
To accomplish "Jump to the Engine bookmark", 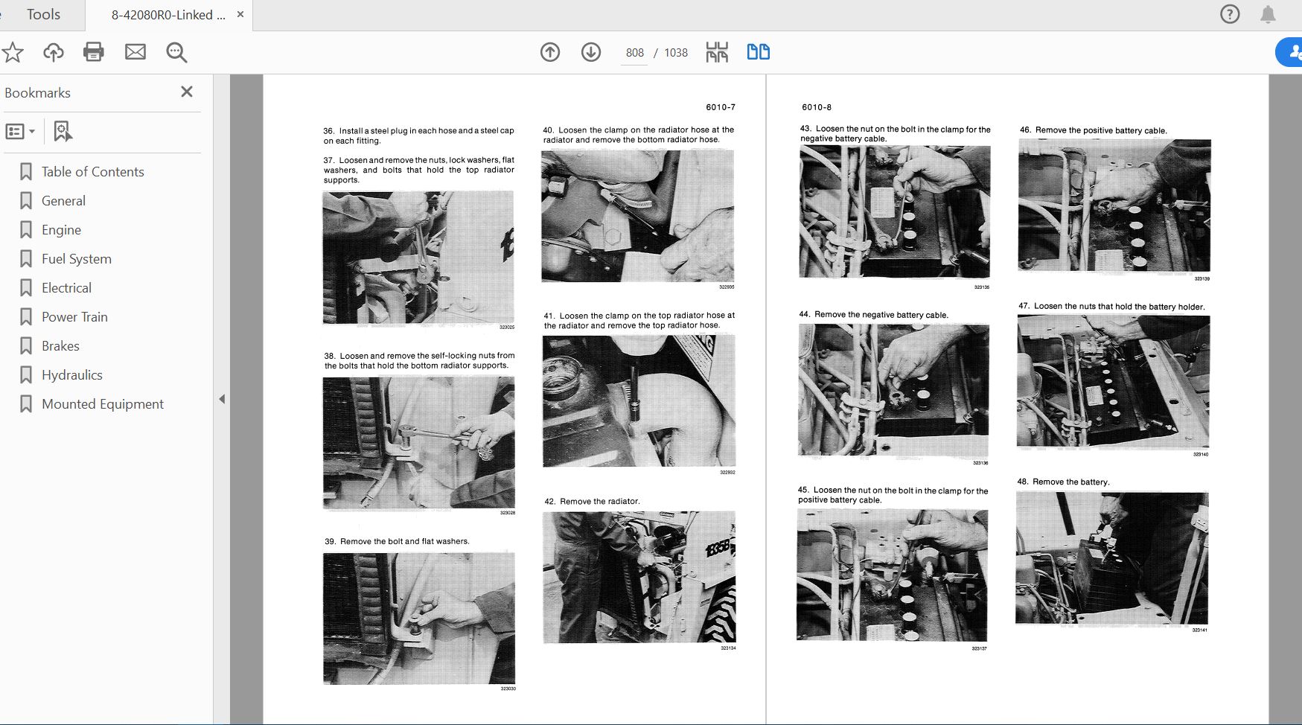I will [61, 230].
